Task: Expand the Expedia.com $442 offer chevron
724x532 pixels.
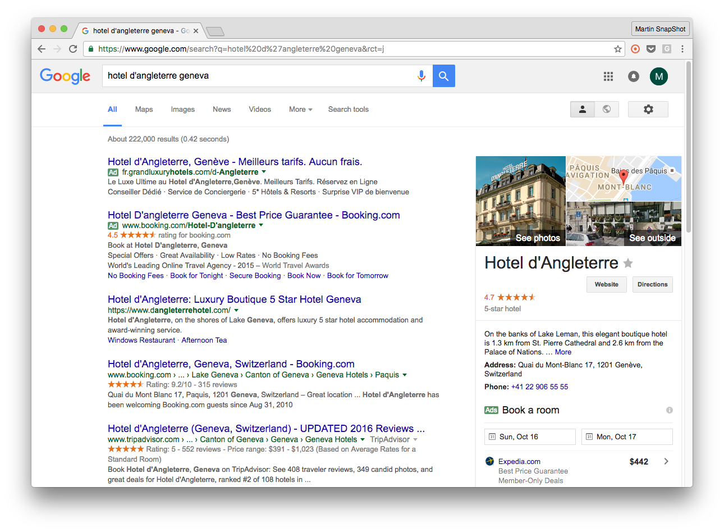Action: (x=666, y=461)
